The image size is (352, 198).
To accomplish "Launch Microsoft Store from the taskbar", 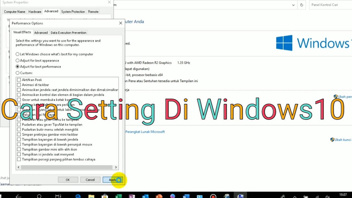I will [x=105, y=196].
